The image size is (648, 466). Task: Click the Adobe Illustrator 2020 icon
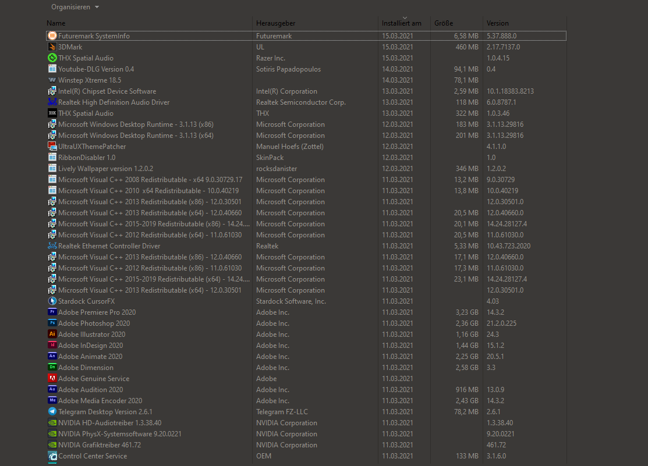52,334
